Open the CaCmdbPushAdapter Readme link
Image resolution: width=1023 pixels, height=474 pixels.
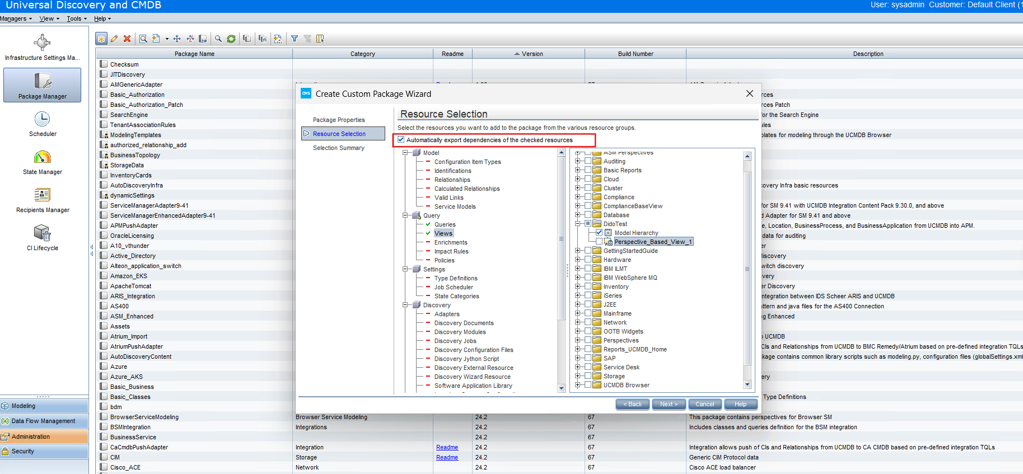point(447,447)
